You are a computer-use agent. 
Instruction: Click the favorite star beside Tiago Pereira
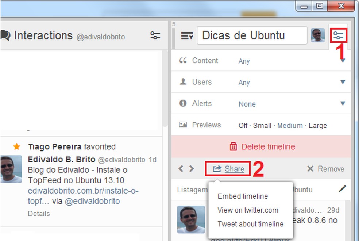click(x=17, y=146)
